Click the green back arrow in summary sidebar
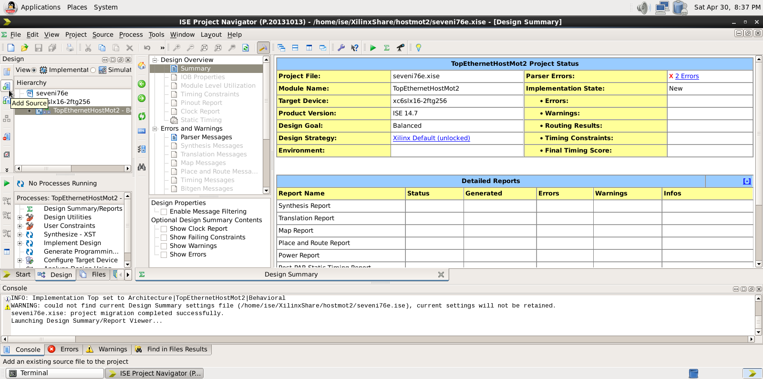 pos(142,84)
